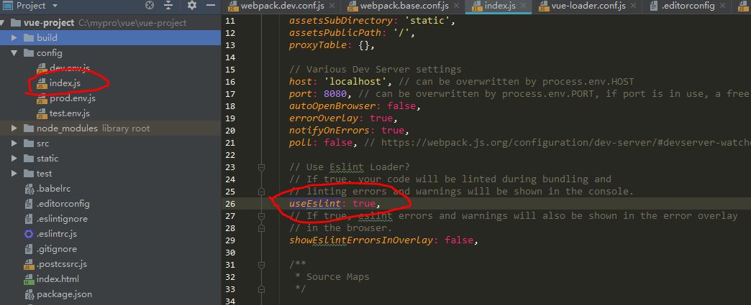Collapse the config folder
The width and height of the screenshot is (751, 305).
click(14, 53)
